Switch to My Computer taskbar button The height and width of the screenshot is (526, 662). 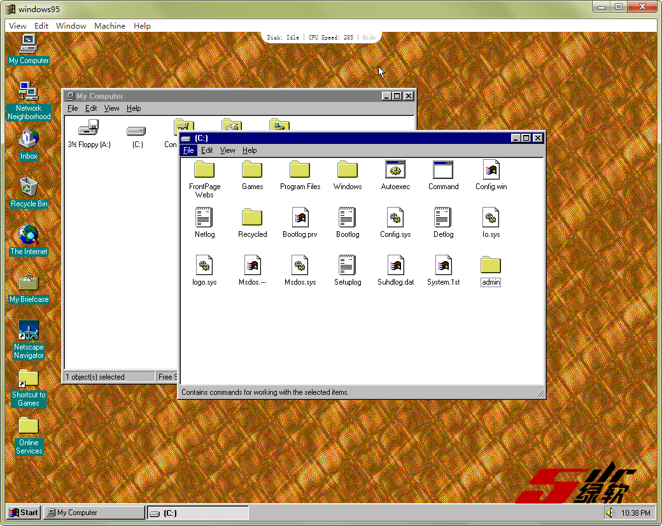click(94, 513)
